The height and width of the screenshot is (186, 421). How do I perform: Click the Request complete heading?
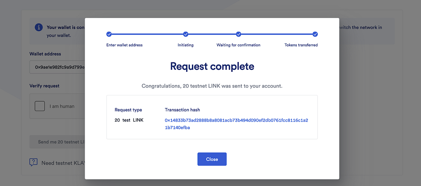coord(212,66)
